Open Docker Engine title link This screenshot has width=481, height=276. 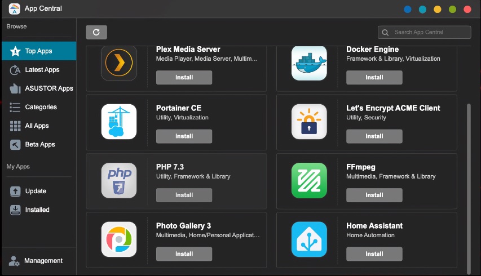coord(372,50)
